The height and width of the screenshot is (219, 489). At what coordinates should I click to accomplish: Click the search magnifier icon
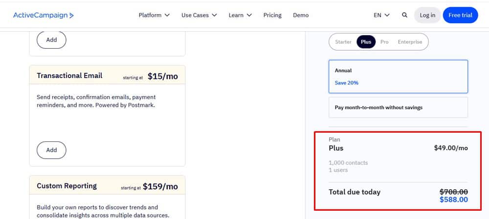(x=404, y=15)
